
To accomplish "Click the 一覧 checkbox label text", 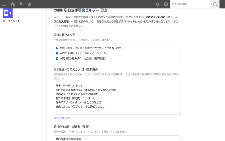I will tap(83, 59).
